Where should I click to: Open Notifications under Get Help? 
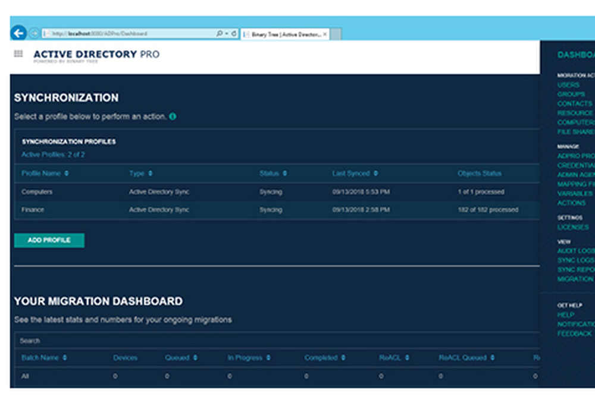point(576,324)
